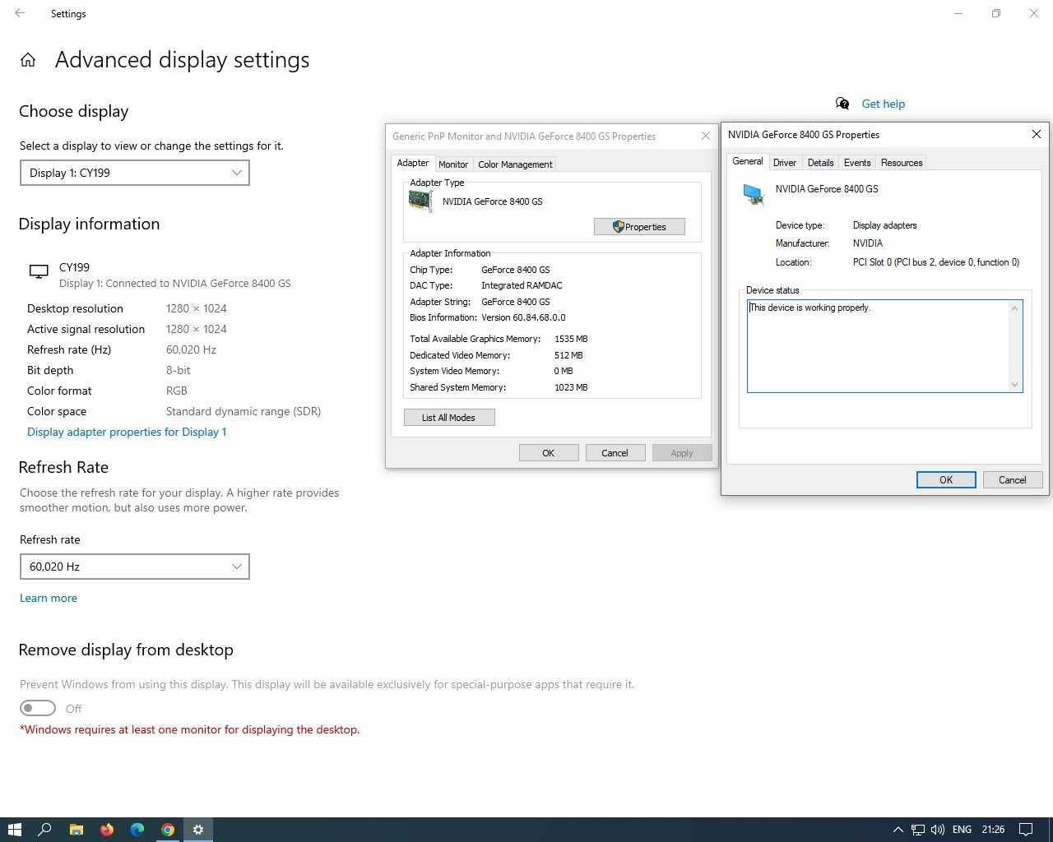Screen dimensions: 1053x842
Task: Click the PCI Slot 0 location text
Action: click(x=936, y=262)
